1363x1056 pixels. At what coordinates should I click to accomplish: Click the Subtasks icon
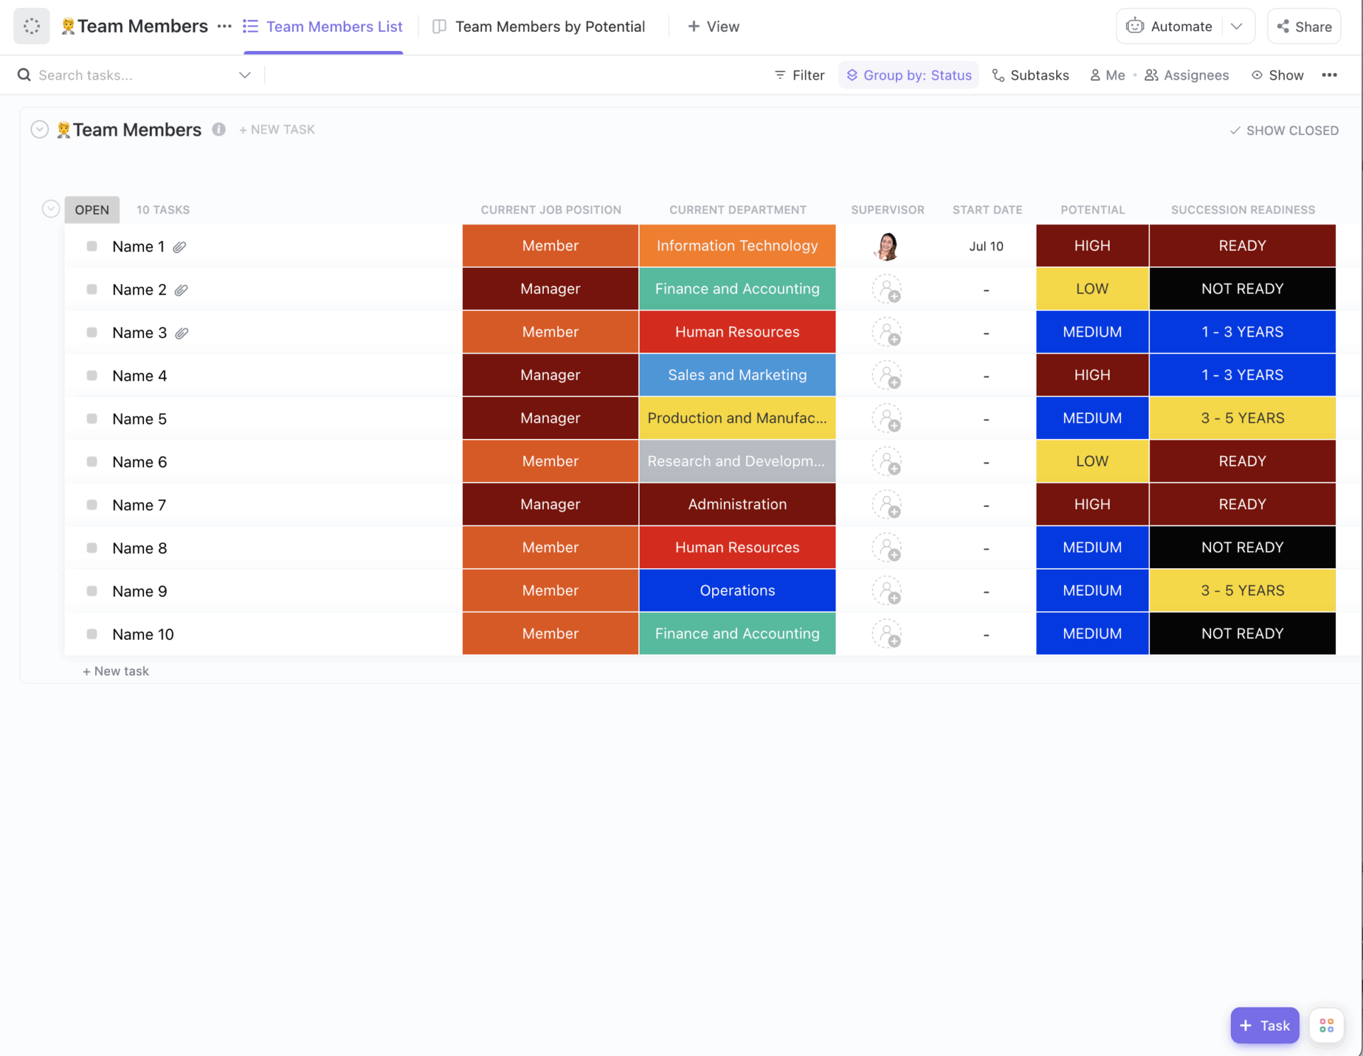tap(998, 75)
